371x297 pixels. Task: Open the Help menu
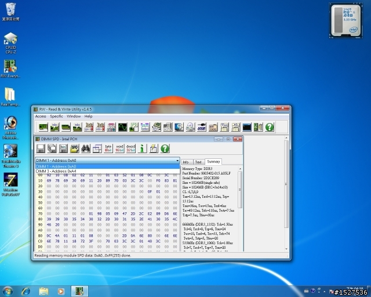point(88,116)
